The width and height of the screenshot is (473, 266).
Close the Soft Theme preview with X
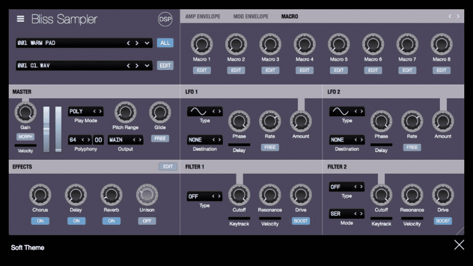[459, 245]
